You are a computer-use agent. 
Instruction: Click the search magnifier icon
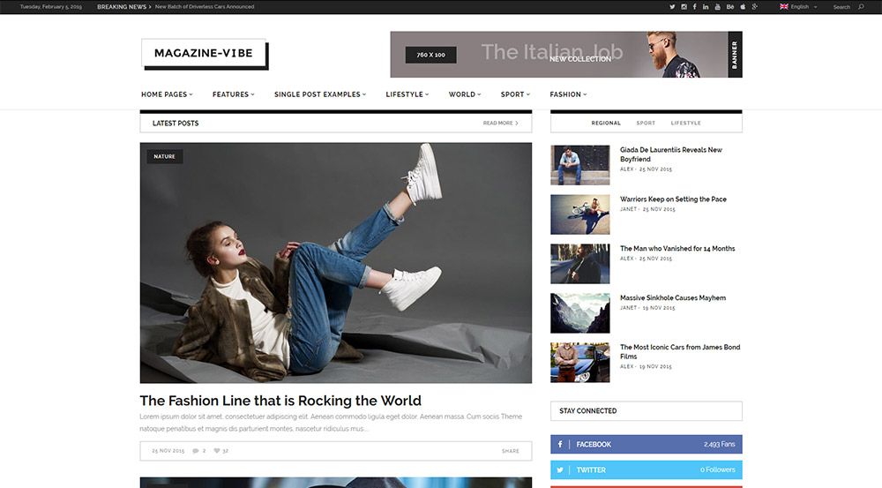861,7
